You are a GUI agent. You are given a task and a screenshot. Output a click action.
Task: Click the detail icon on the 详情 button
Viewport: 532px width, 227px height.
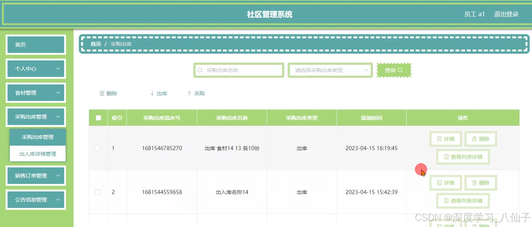click(x=439, y=139)
